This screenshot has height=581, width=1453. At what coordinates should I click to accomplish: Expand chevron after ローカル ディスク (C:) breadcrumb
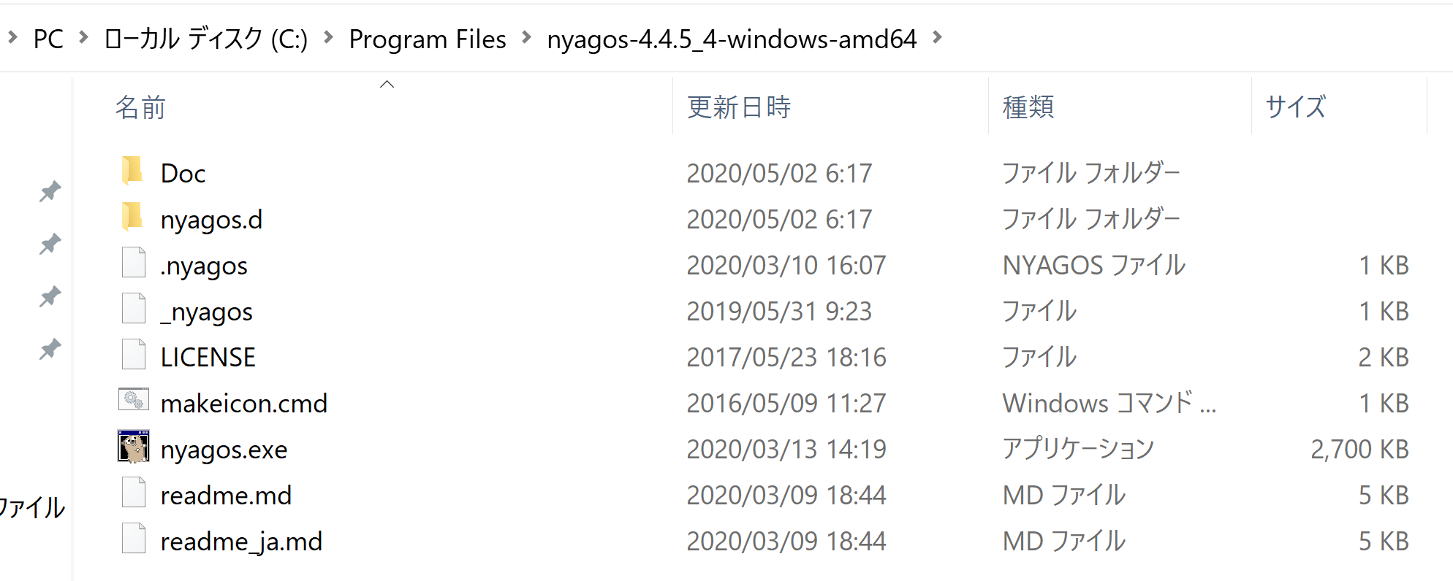[328, 37]
